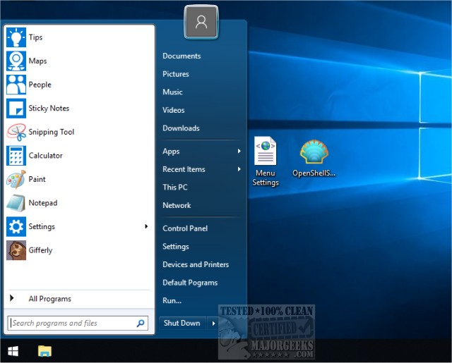Click the Search programs and files box
Image resolution: width=452 pixels, height=363 pixels.
click(71, 324)
